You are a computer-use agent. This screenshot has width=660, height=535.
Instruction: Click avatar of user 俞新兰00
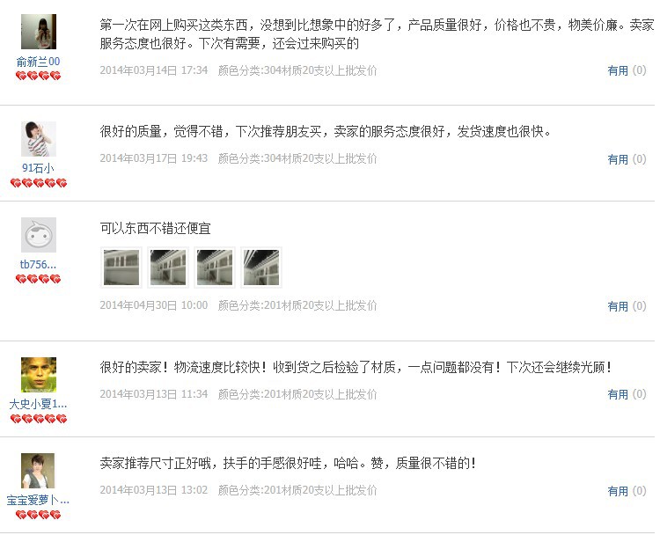click(39, 32)
